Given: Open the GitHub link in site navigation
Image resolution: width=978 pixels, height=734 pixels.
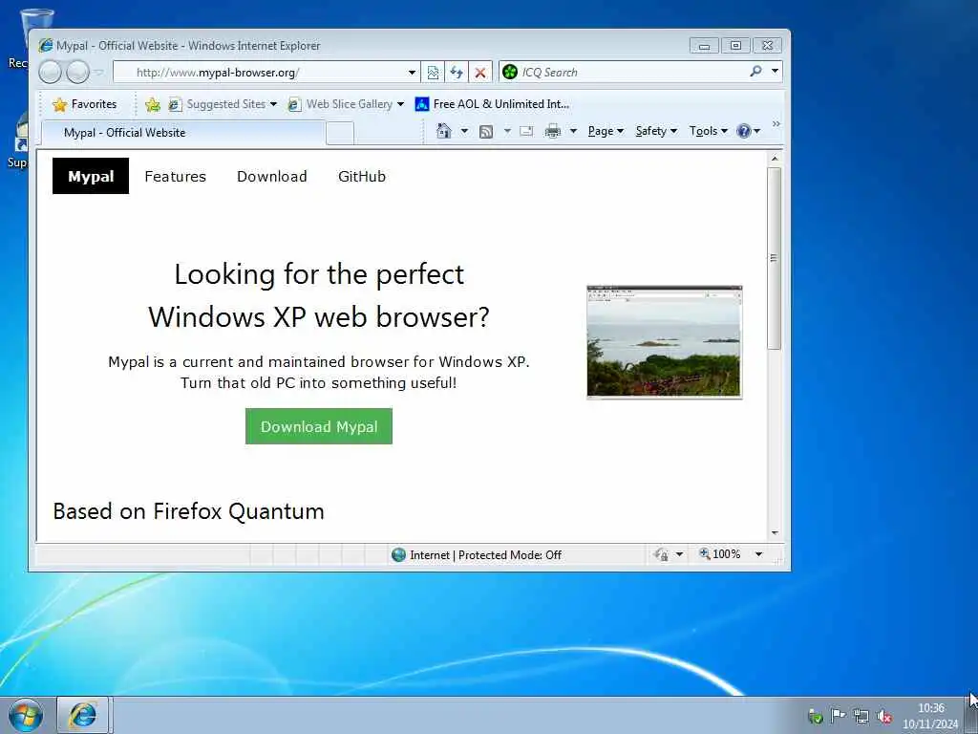Looking at the screenshot, I should pyautogui.click(x=362, y=177).
